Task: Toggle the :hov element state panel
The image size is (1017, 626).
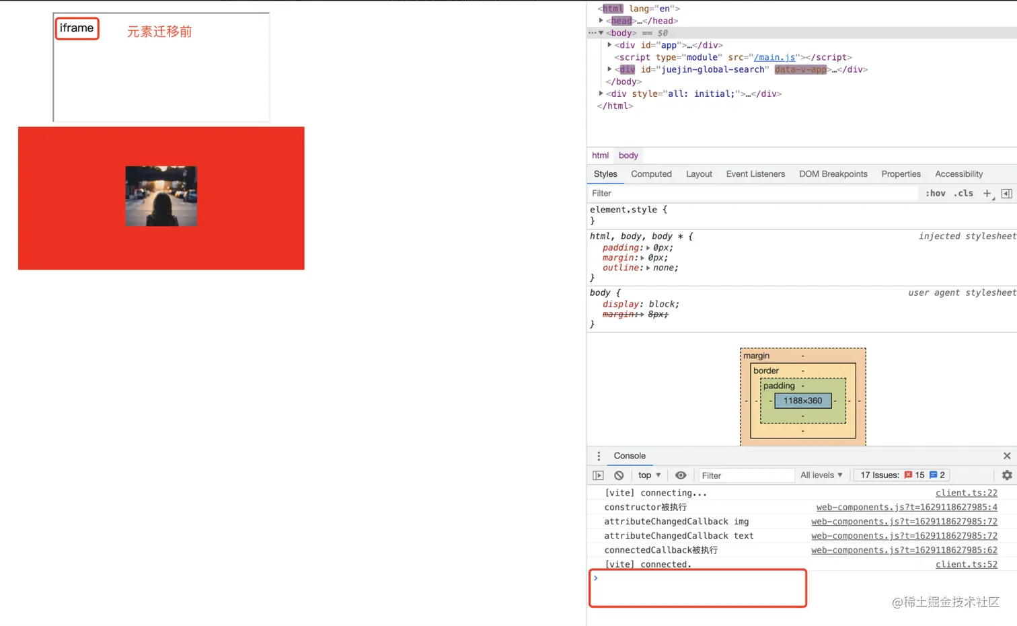Action: (935, 194)
